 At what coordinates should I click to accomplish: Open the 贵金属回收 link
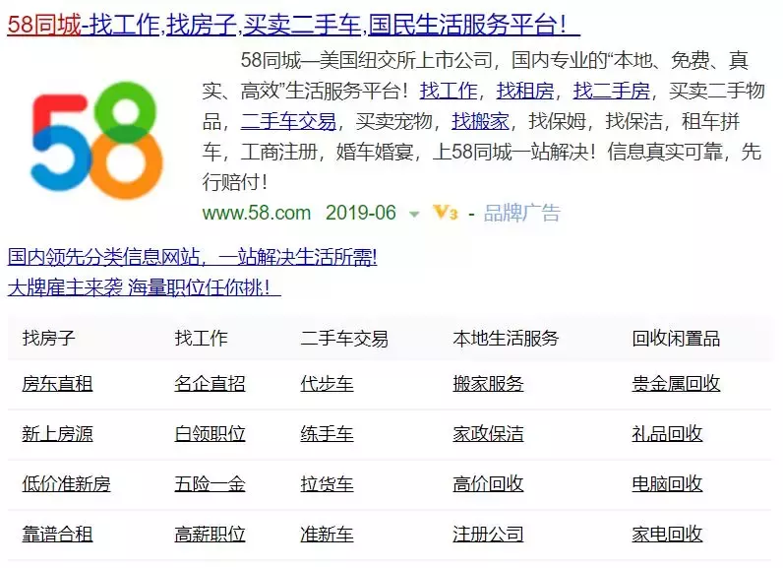point(676,384)
